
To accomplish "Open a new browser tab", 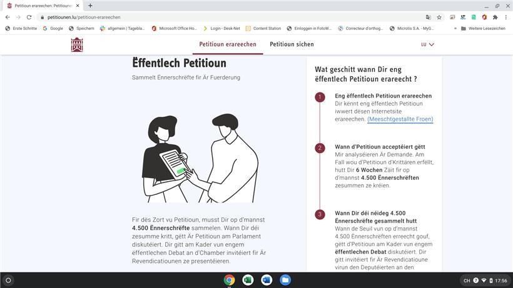I will pos(90,6).
